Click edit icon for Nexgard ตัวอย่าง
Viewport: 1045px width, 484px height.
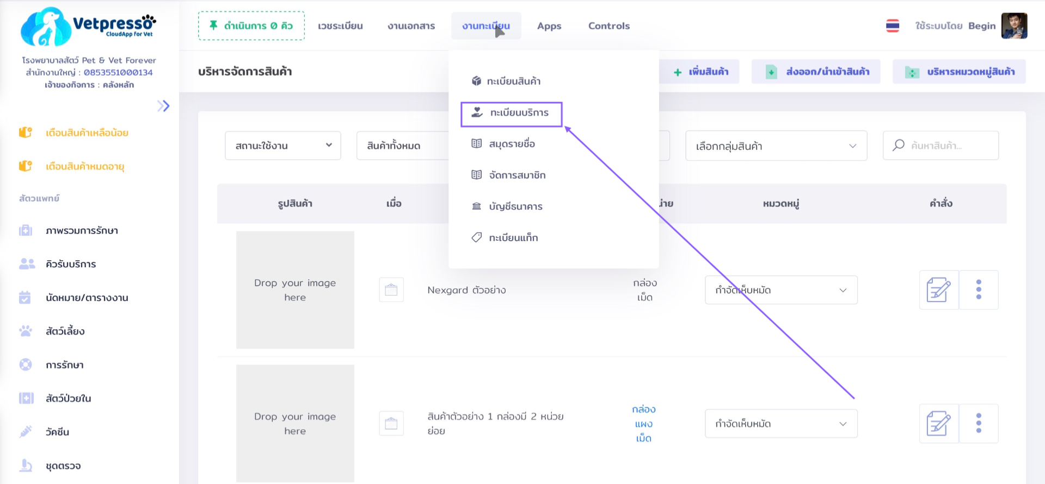click(x=938, y=290)
